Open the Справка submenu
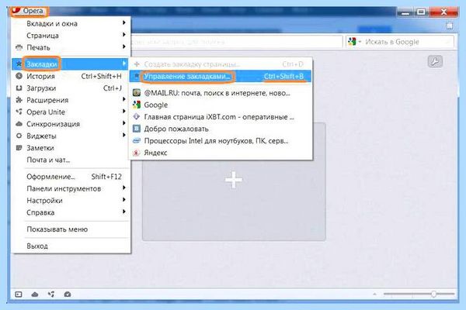Viewport: 466px width, 310px height. click(71, 212)
